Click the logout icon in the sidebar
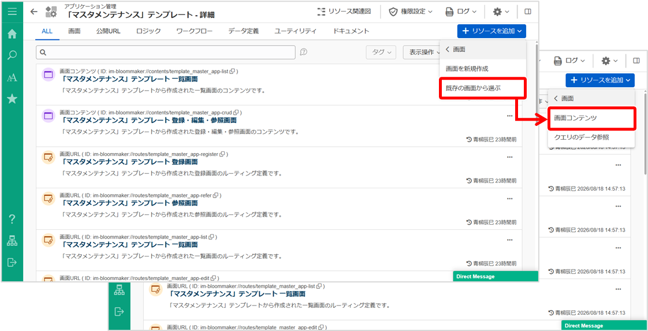This screenshot has width=648, height=331. coord(12,262)
